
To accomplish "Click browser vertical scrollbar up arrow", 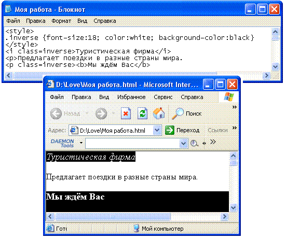I will (233, 156).
